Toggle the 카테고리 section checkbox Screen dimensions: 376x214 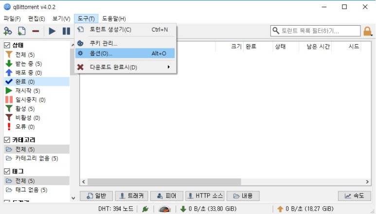coord(7,140)
